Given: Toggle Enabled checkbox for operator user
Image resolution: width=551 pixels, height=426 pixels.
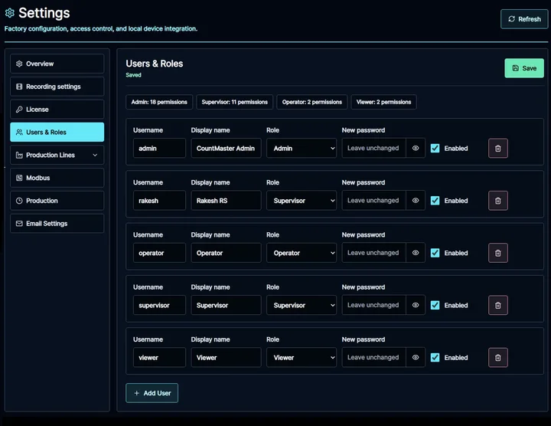Looking at the screenshot, I should (x=435, y=253).
